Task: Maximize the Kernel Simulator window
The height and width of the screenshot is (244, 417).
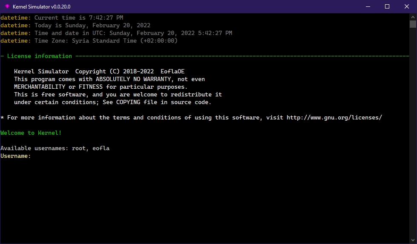Action: coord(387,6)
